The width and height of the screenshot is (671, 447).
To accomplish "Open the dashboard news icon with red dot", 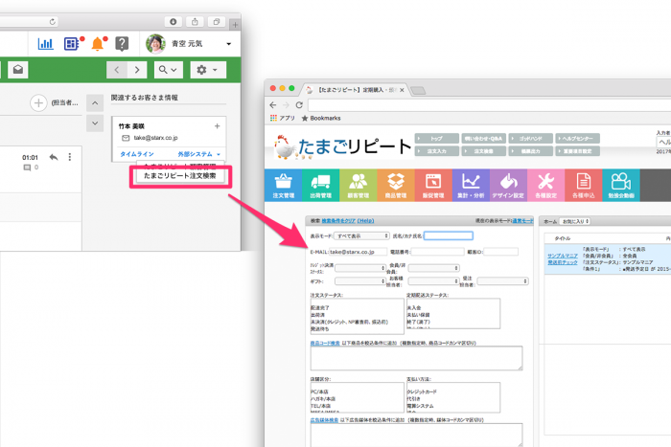I will 72,44.
